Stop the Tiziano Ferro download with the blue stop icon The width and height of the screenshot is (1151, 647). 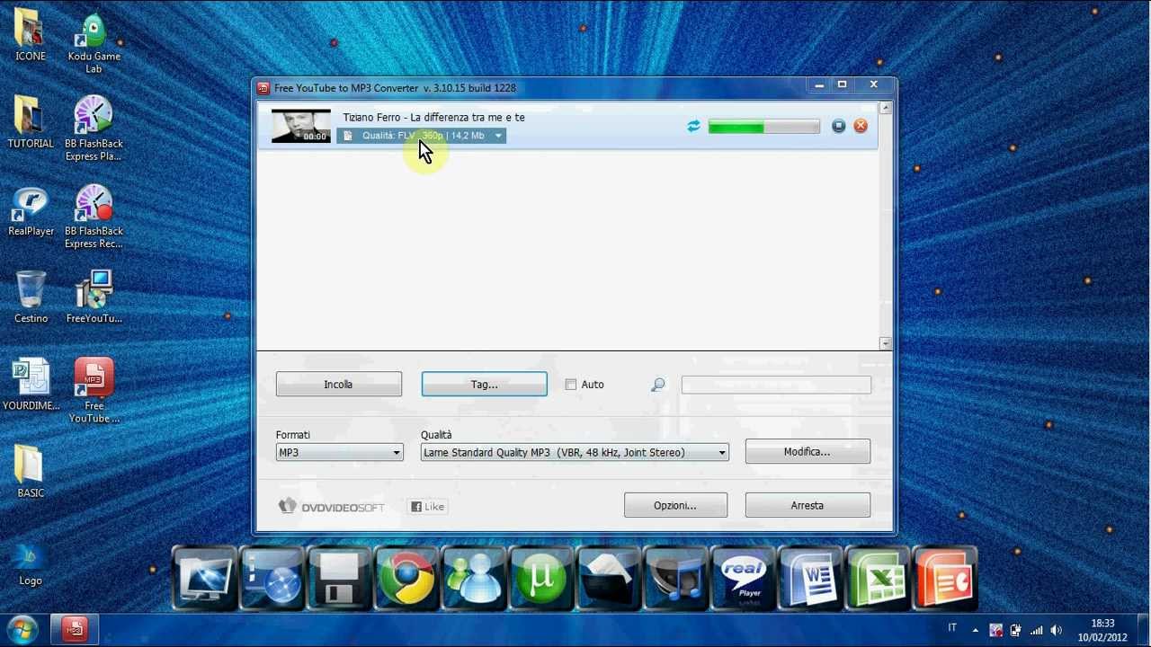pos(838,127)
